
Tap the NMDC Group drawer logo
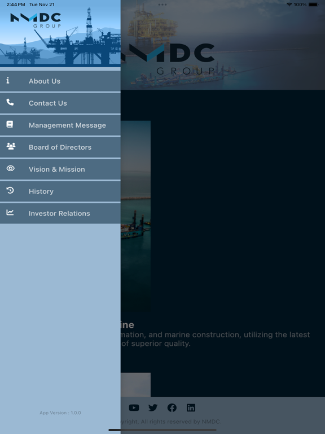coord(36,20)
